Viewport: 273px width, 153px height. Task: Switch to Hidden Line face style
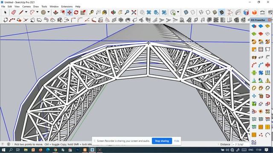pyautogui.click(x=208, y=12)
